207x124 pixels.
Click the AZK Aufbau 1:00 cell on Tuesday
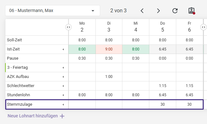[109, 77]
